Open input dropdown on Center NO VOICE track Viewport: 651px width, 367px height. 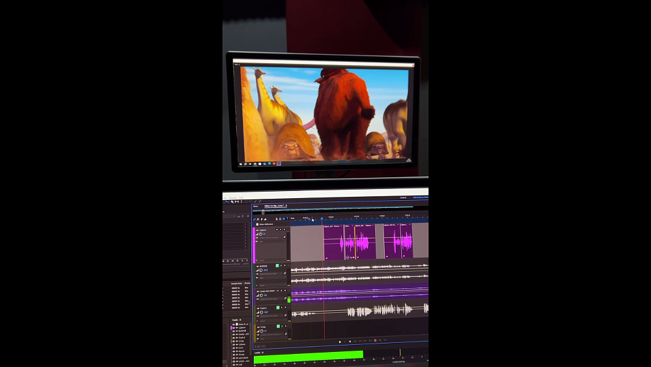pyautogui.click(x=271, y=299)
